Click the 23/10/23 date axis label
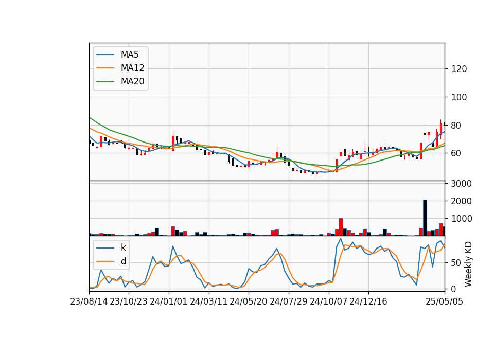This screenshot has width=494, height=355. [x=129, y=301]
